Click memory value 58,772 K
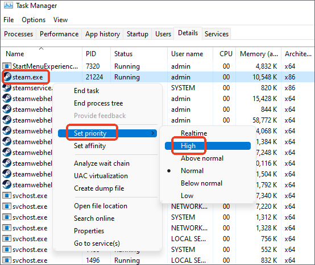Image resolution: width=315 pixels, height=265 pixels. tap(264, 120)
